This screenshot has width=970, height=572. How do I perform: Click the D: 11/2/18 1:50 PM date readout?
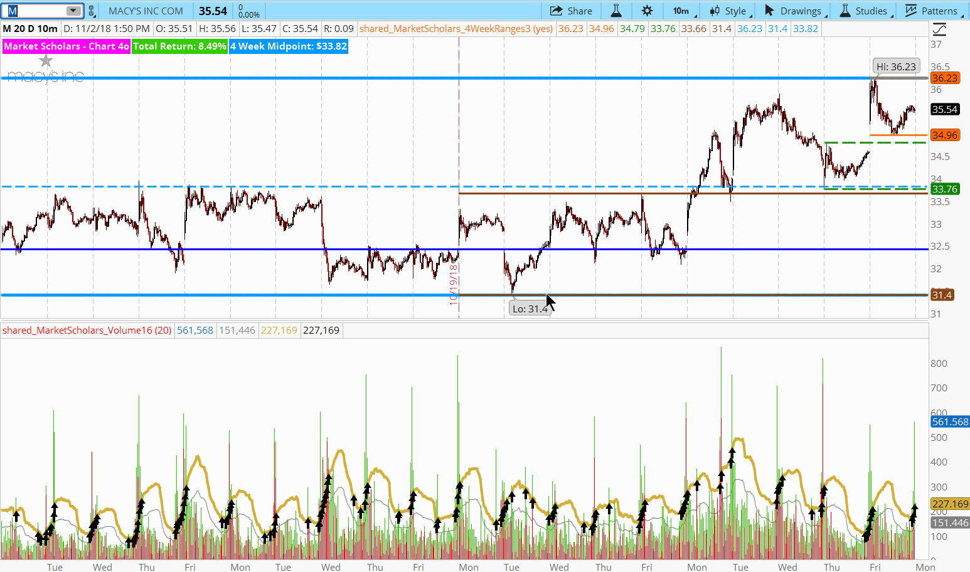107,29
